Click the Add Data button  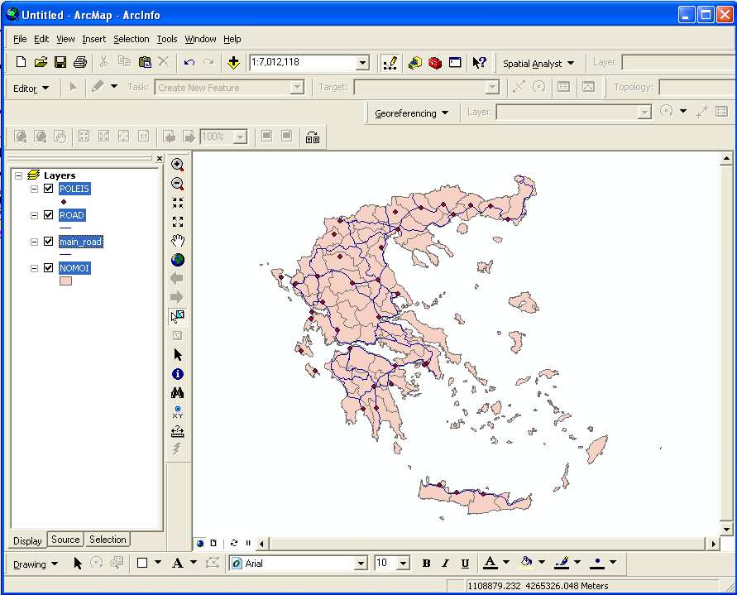coord(233,63)
